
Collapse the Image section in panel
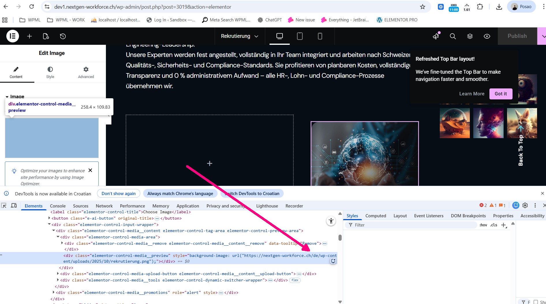[7, 97]
